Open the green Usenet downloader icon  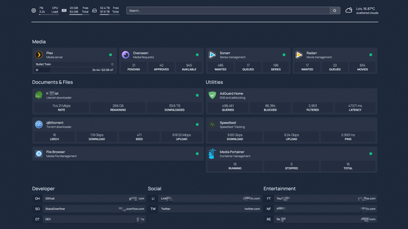(39, 95)
